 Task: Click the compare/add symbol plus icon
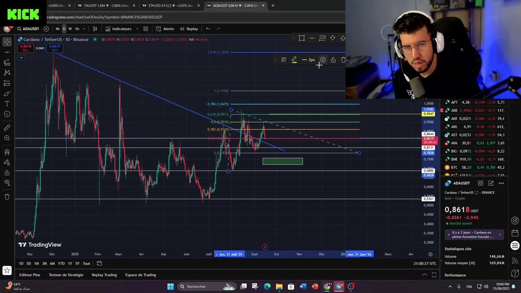click(x=46, y=29)
